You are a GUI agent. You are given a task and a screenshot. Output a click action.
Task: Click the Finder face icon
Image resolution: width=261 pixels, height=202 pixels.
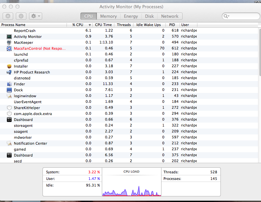point(9,84)
